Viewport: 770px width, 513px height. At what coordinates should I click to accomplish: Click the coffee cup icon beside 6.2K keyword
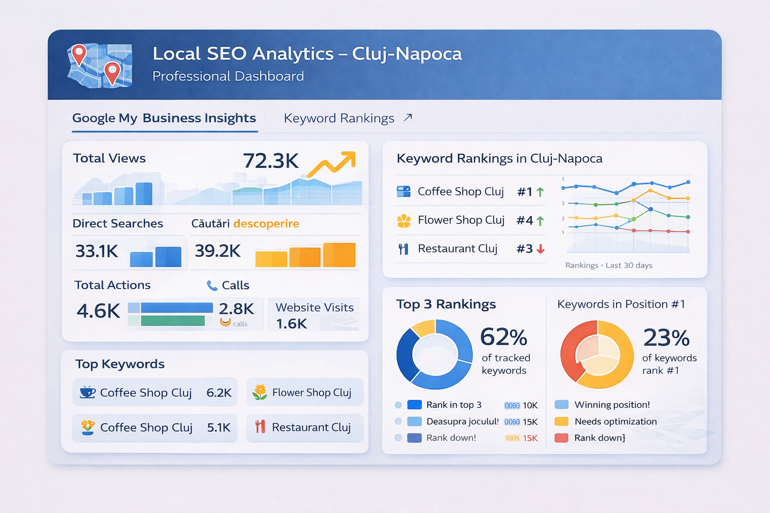click(x=87, y=392)
